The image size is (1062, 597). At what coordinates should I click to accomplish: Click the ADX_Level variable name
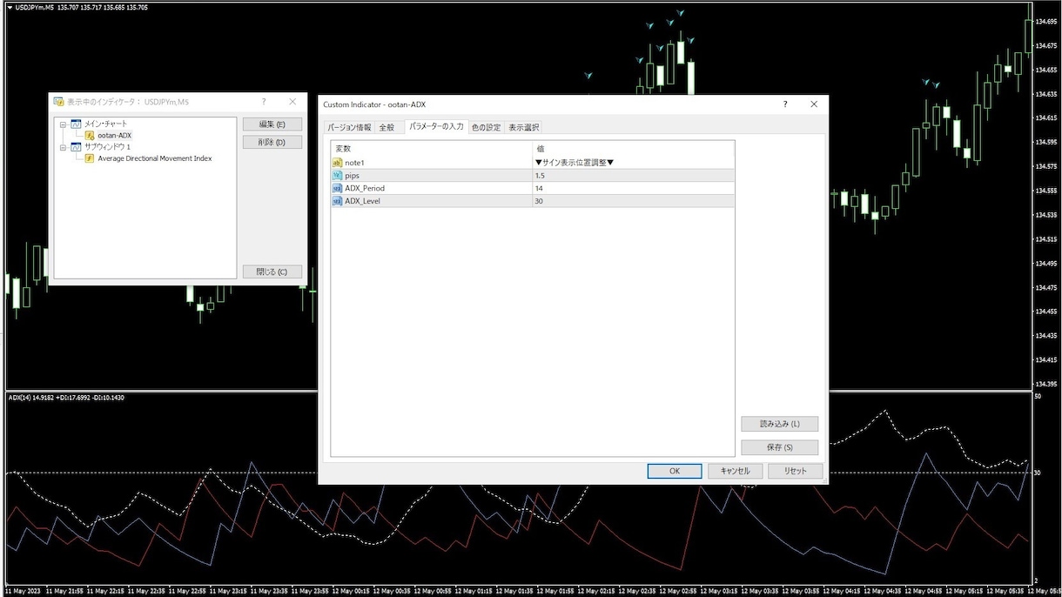pos(362,200)
